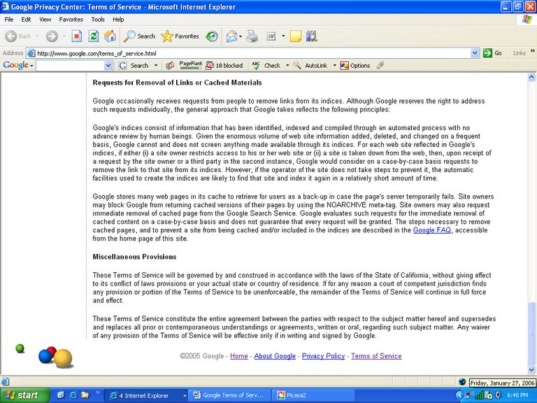Click the PageRank indicator
The height and width of the screenshot is (403, 537).
tap(190, 65)
